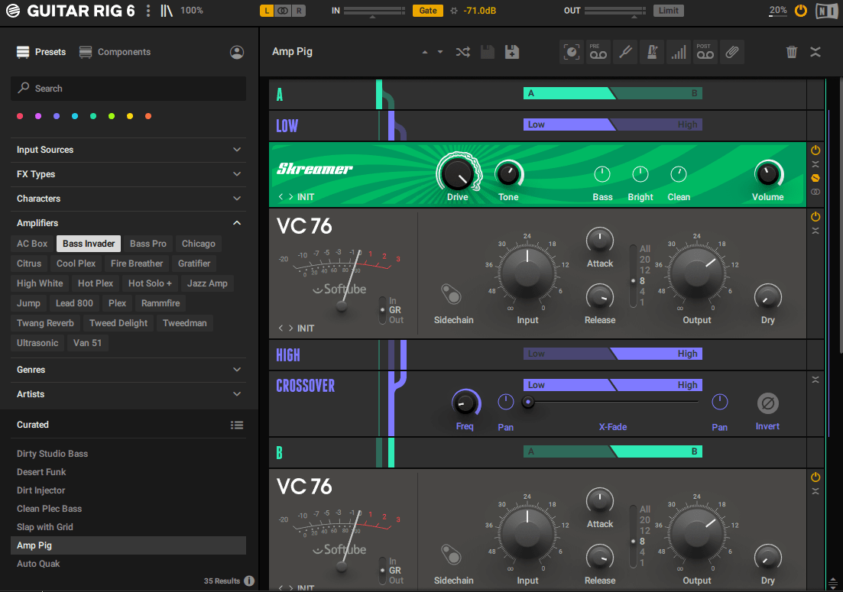
Task: Click the Native Instruments NI logo
Action: pyautogui.click(x=826, y=11)
